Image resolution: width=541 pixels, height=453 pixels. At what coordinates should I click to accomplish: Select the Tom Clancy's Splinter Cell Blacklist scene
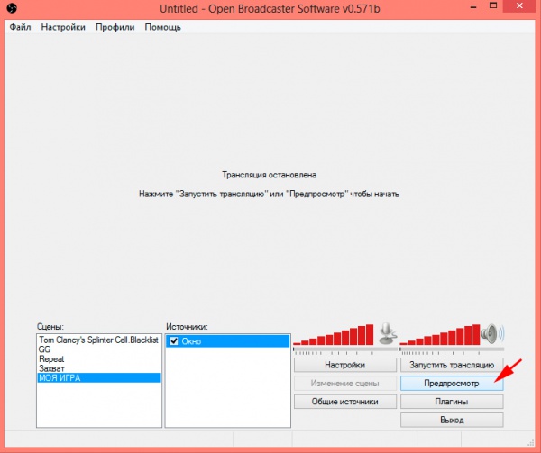[x=98, y=340]
